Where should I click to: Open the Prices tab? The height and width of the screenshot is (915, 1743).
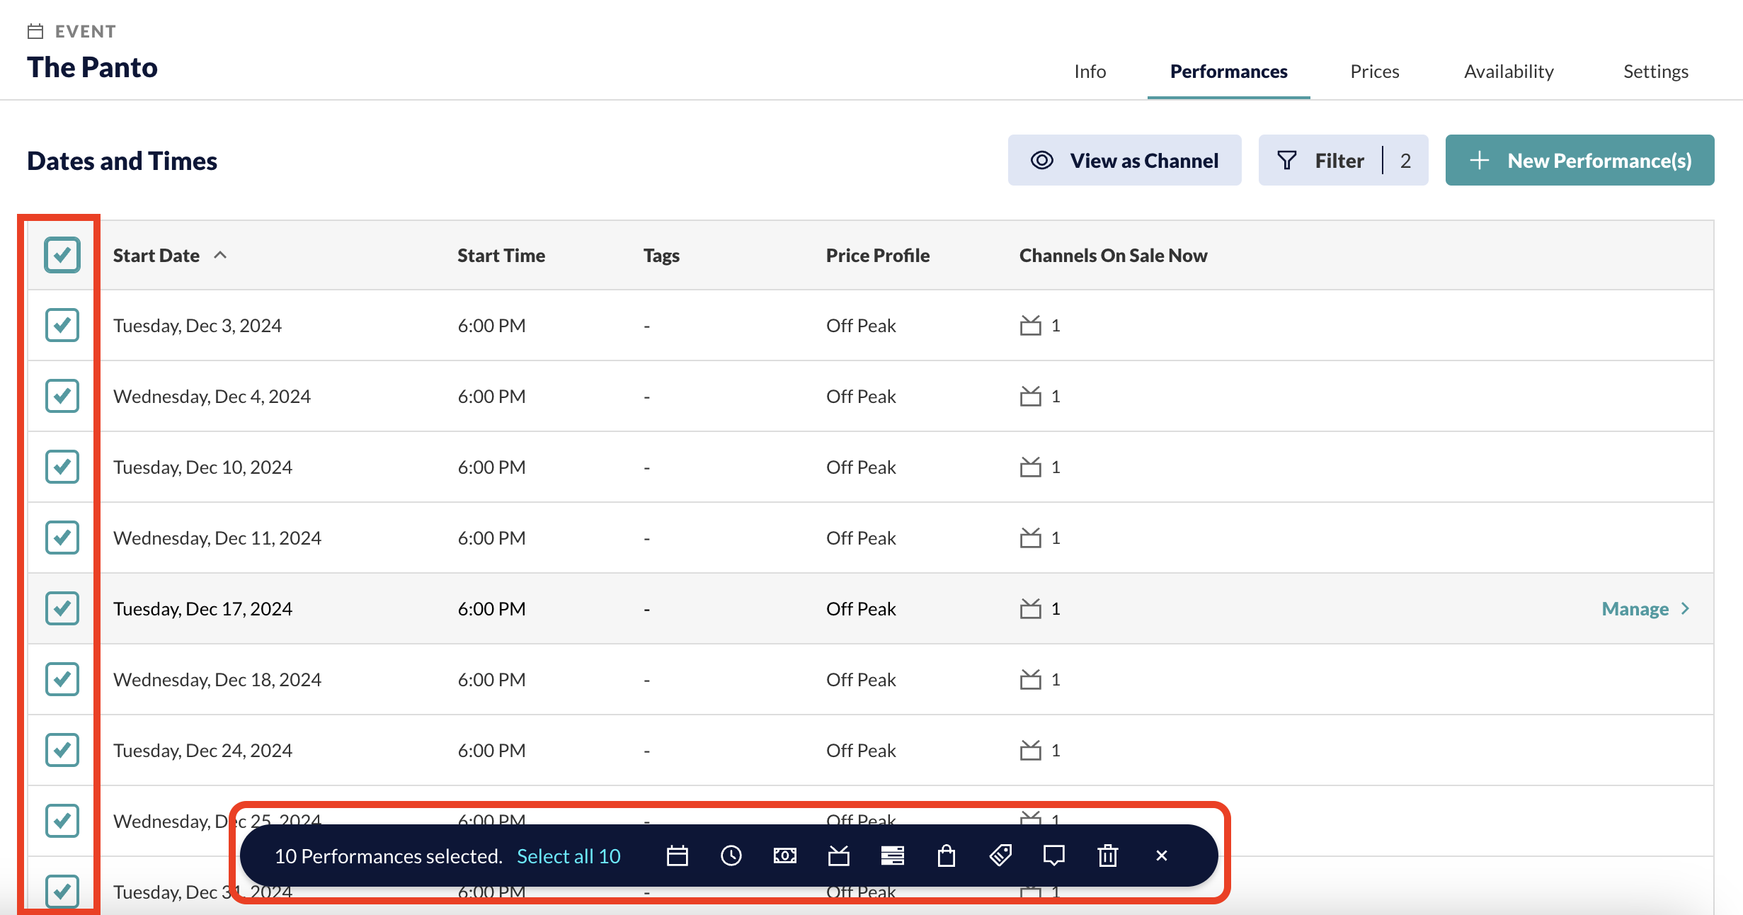1374,72
